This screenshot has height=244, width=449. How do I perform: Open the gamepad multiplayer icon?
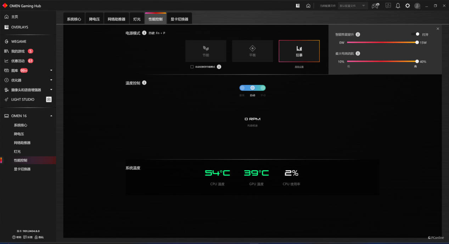point(375,6)
